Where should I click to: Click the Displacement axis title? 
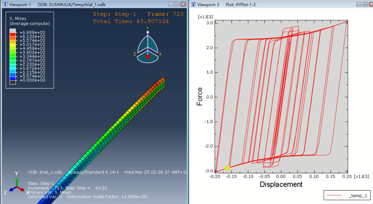coord(282,185)
